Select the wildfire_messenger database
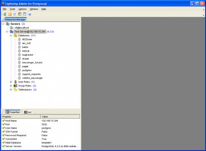206x151 pixels. click(33, 78)
